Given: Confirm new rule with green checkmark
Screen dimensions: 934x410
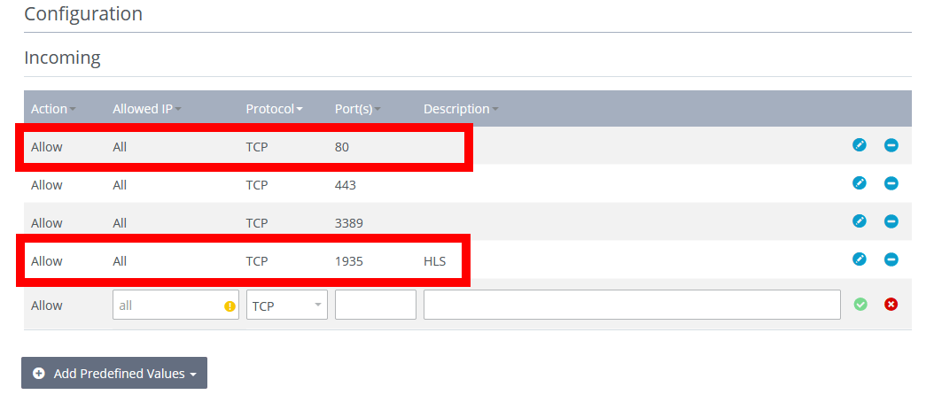Looking at the screenshot, I should (860, 305).
